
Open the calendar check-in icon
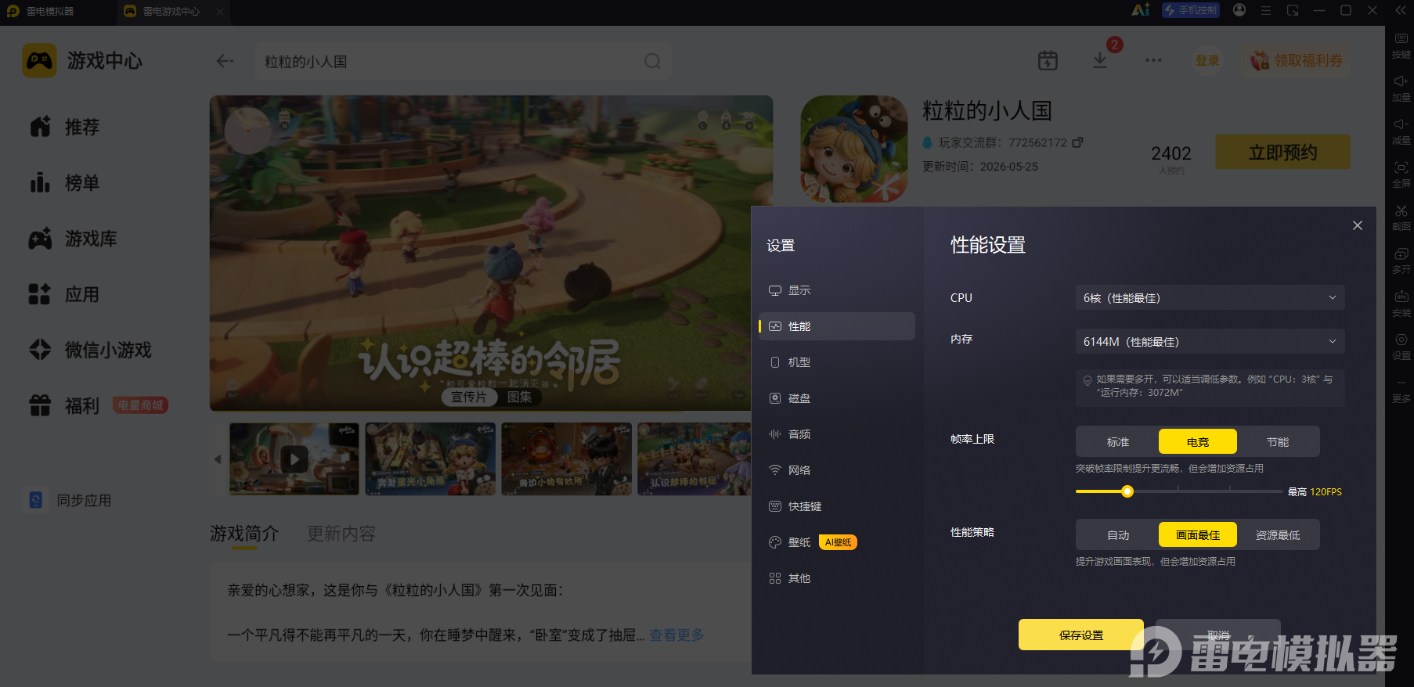[x=1048, y=60]
